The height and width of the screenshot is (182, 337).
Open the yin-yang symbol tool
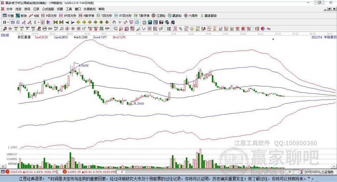pos(263,29)
